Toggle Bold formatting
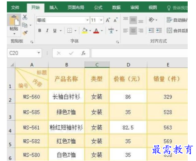The image size is (196, 161). point(40,30)
